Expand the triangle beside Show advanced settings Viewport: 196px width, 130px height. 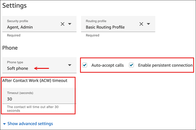(4, 124)
